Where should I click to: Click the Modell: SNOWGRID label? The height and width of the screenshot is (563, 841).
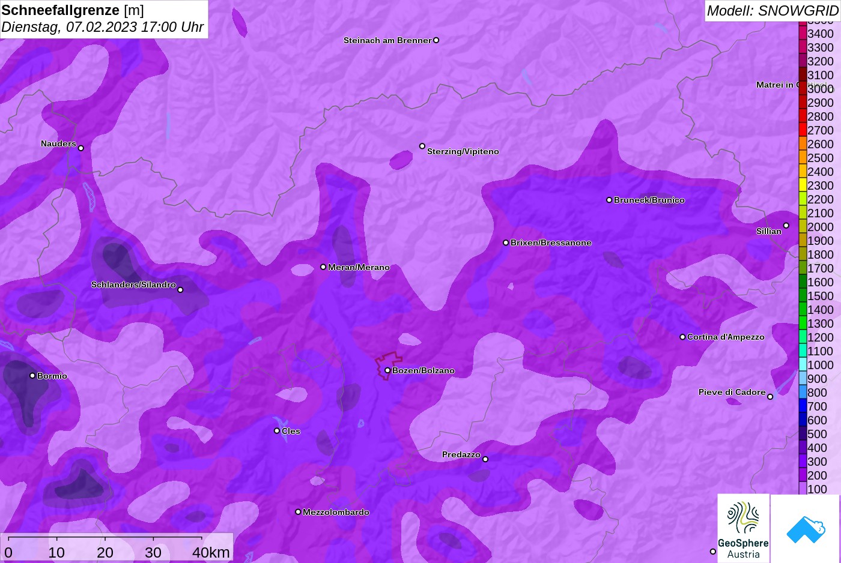(x=773, y=10)
